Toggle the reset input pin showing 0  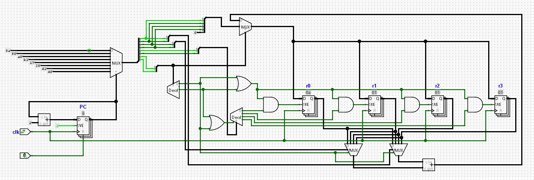click(x=25, y=155)
